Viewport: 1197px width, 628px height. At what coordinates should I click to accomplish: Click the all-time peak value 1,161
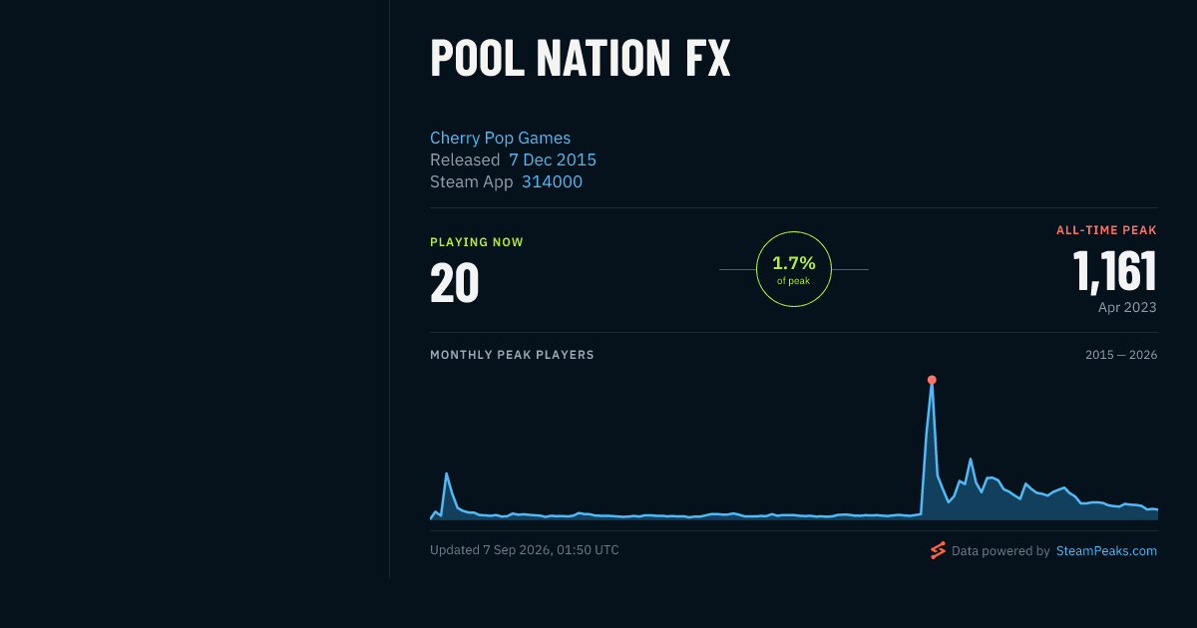[1115, 271]
